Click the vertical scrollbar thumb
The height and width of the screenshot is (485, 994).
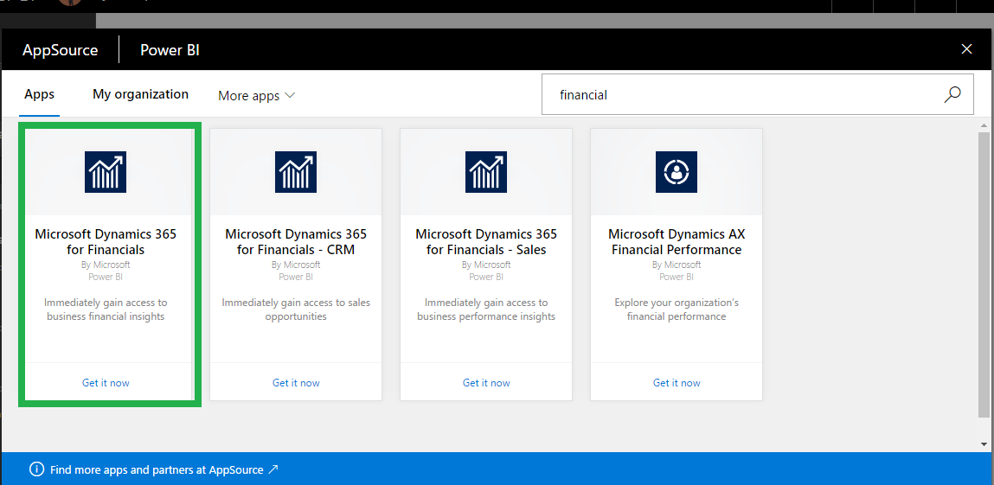click(984, 275)
